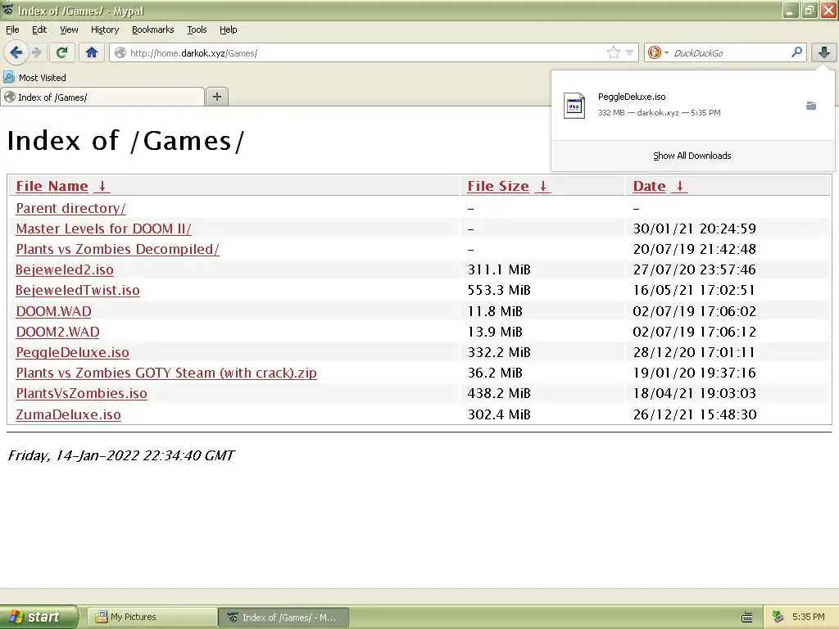Download Plants vs Zombies GOTY Steam zip
Screen dimensions: 839x629
coord(166,373)
